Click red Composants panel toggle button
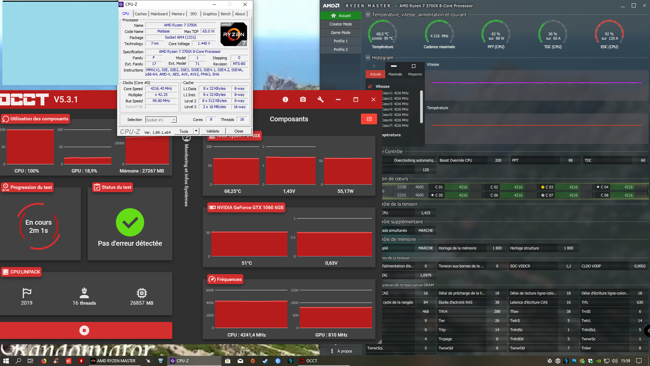Viewport: 650px width, 366px height. pos(369,119)
